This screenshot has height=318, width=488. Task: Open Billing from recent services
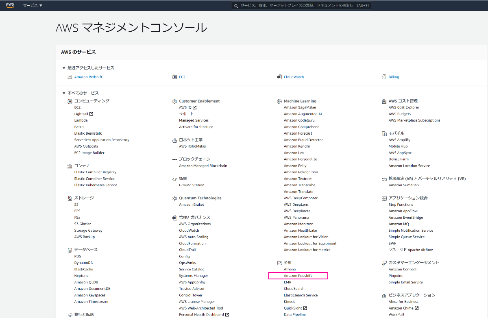(394, 77)
